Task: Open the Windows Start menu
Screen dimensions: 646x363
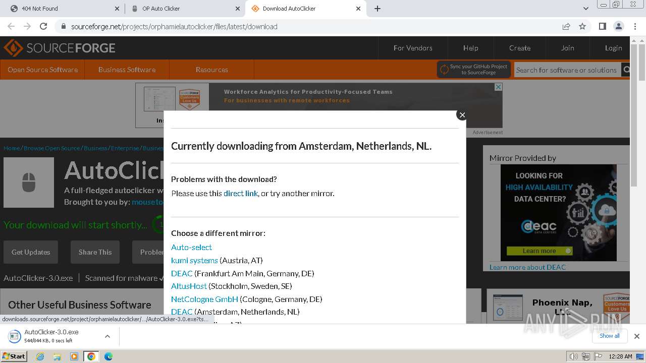Action: 14,356
